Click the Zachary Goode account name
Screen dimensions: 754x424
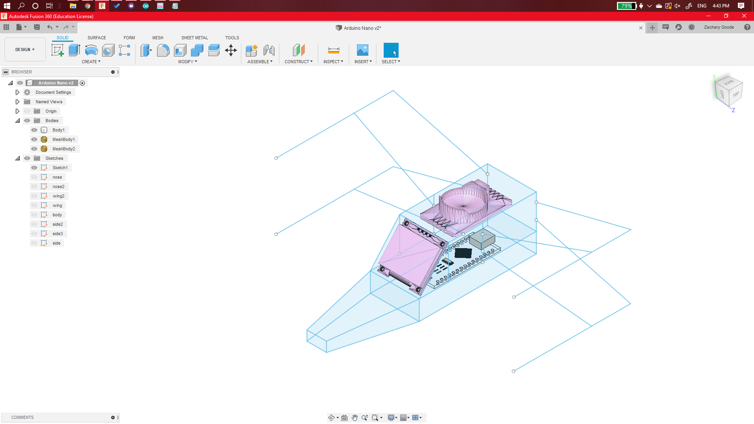(x=719, y=27)
